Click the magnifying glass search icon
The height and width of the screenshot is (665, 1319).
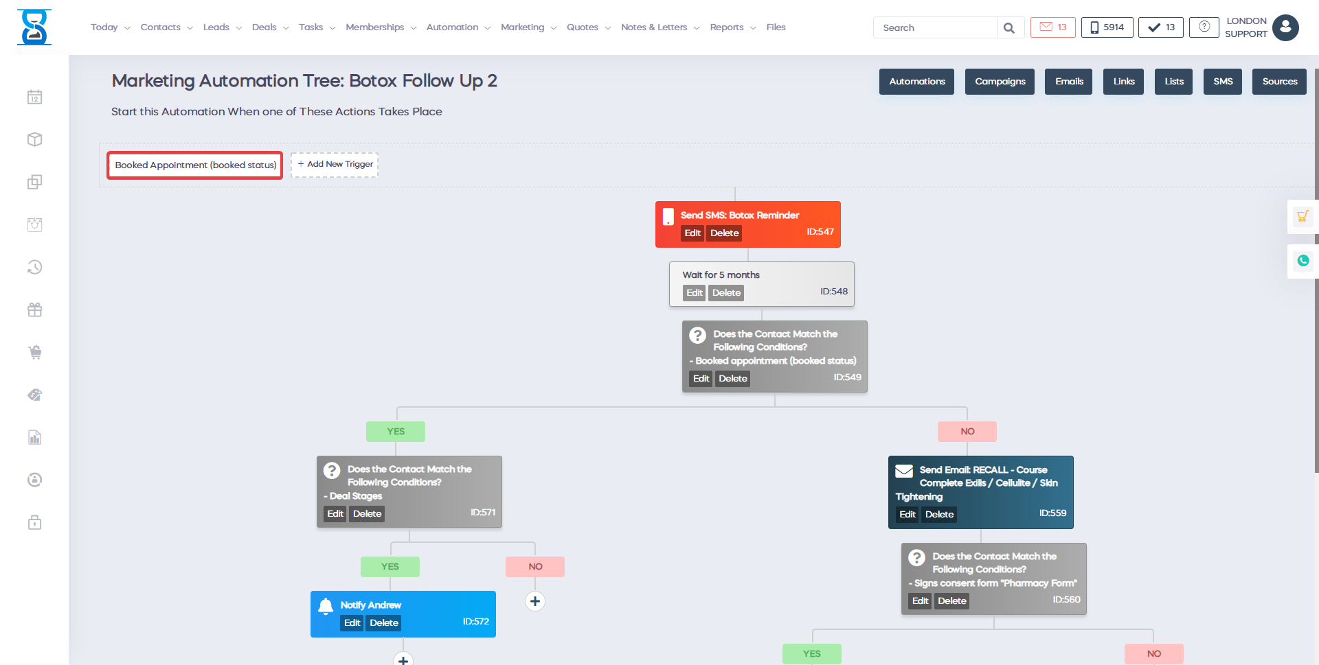tap(1008, 28)
